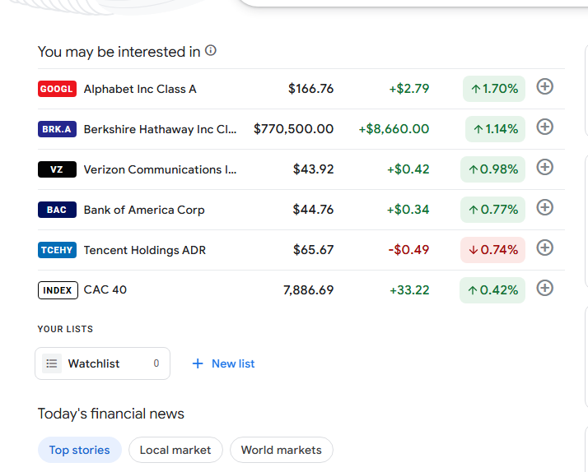The height and width of the screenshot is (472, 588).
Task: Click the INDEX badge for CAC 40
Action: (x=58, y=290)
